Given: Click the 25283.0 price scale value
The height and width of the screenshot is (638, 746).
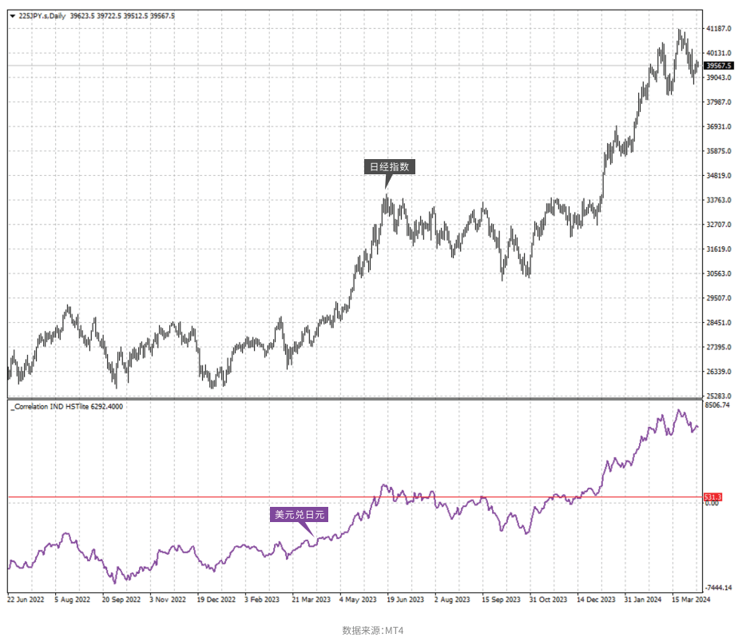Looking at the screenshot, I should click(x=718, y=396).
